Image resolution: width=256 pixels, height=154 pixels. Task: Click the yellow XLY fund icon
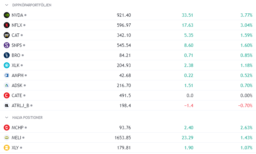pyautogui.click(x=7, y=148)
